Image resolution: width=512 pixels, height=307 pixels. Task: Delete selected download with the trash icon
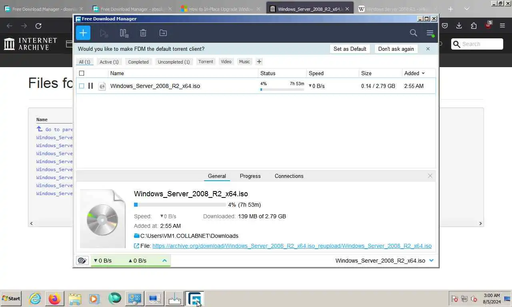tap(143, 33)
